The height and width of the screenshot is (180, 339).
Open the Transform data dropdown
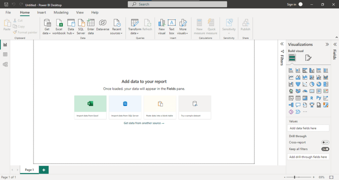[135, 27]
